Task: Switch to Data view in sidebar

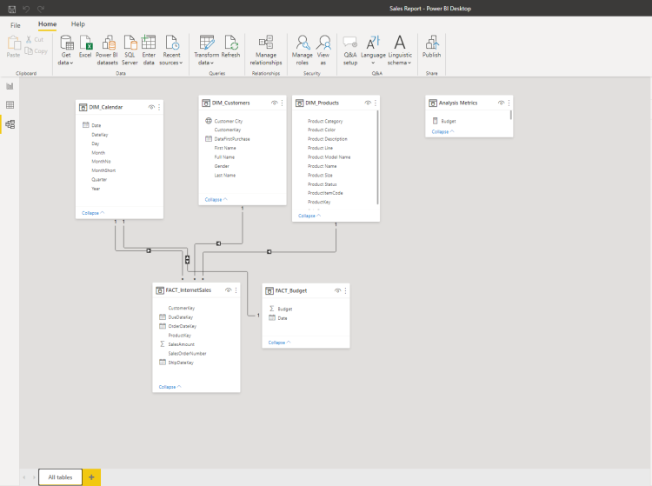Action: pyautogui.click(x=10, y=105)
